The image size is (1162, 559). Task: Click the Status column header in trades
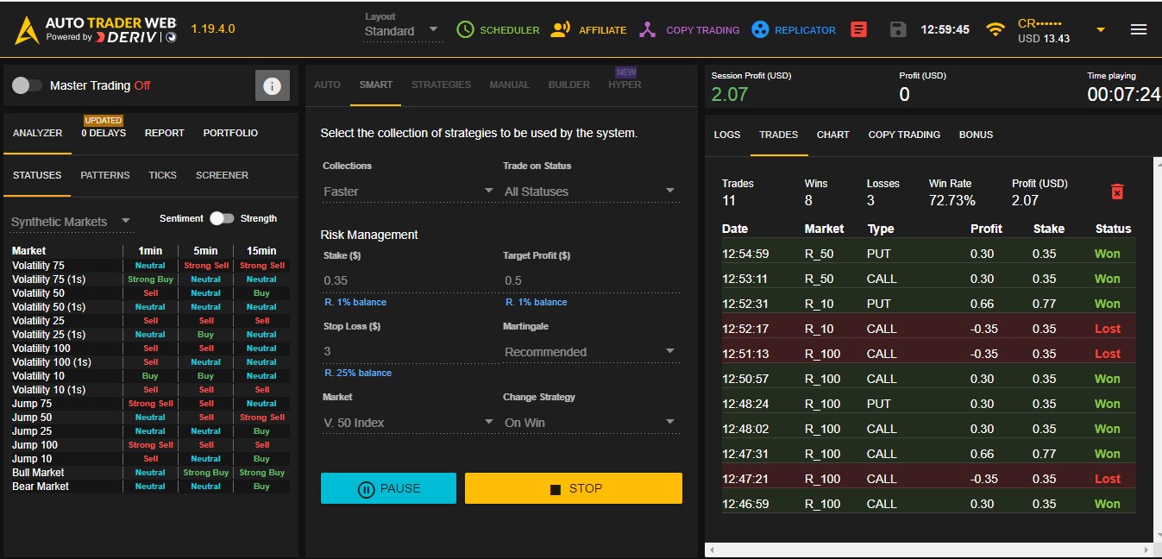click(1113, 229)
